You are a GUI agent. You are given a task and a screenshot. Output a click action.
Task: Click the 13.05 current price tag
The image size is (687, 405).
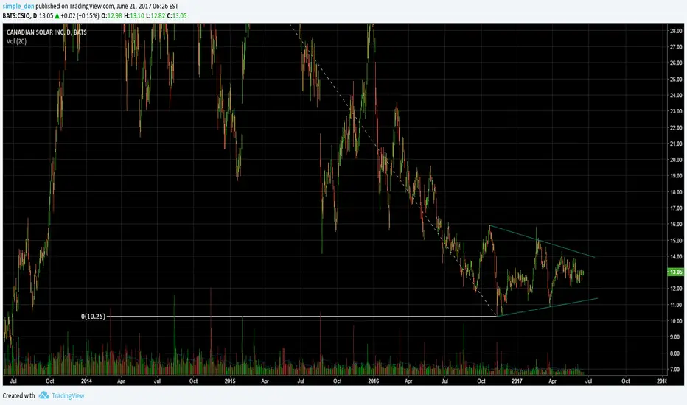point(676,272)
